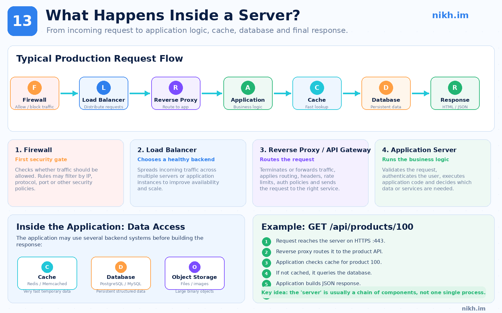Click 'PostgreSQL / MySQL' label

pos(121,284)
